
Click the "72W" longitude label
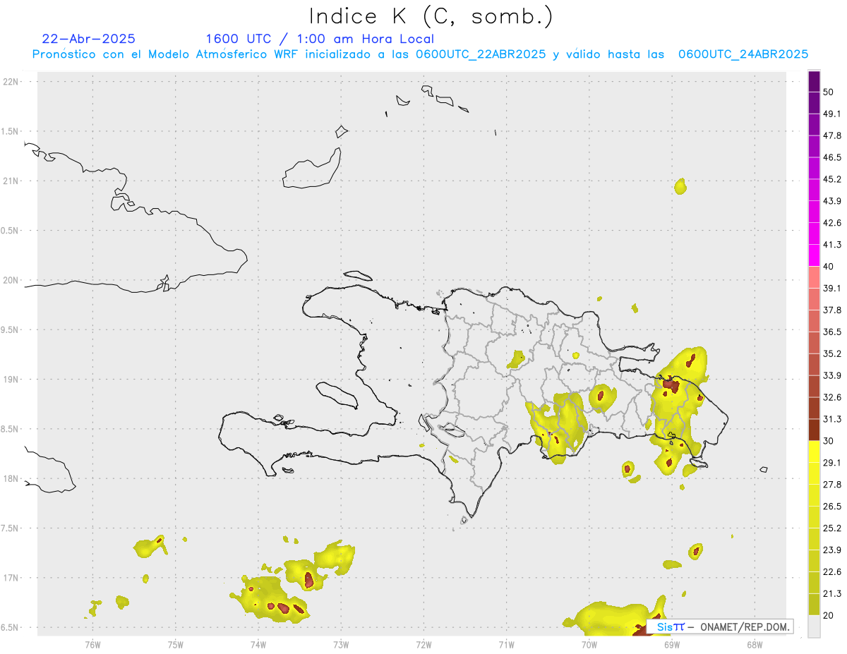point(423,644)
